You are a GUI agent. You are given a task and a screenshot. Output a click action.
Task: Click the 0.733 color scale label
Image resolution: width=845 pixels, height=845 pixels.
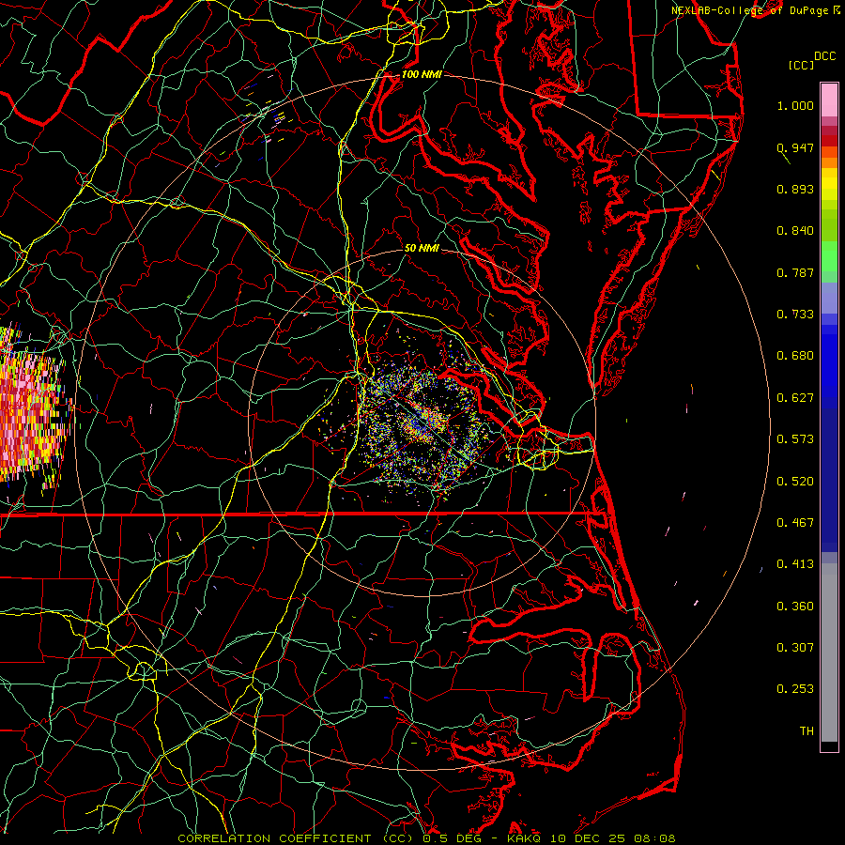click(x=795, y=315)
